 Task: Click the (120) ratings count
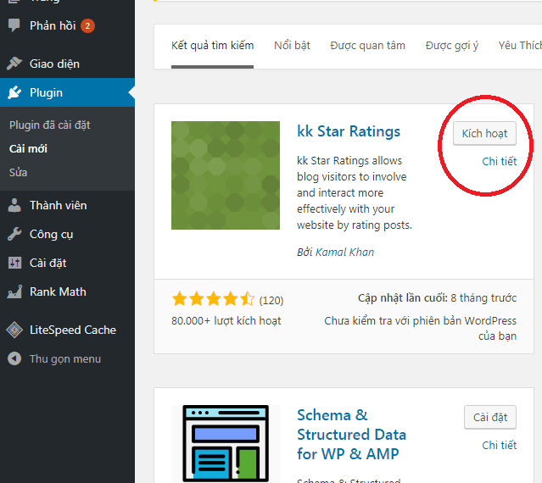(271, 300)
